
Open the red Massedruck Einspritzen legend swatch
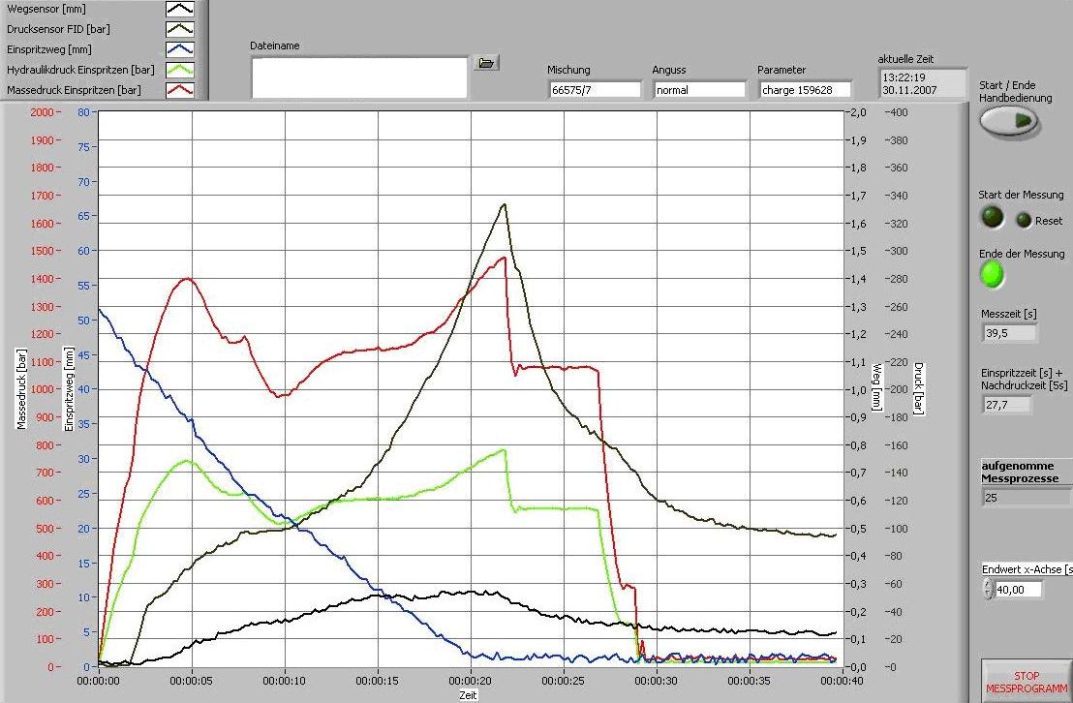pos(180,90)
